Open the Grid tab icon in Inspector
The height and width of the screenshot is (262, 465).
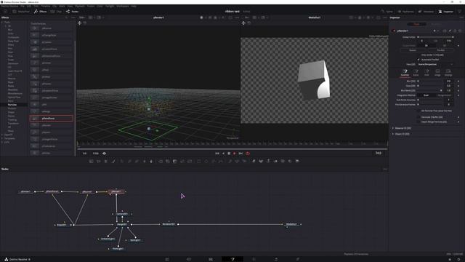point(426,73)
